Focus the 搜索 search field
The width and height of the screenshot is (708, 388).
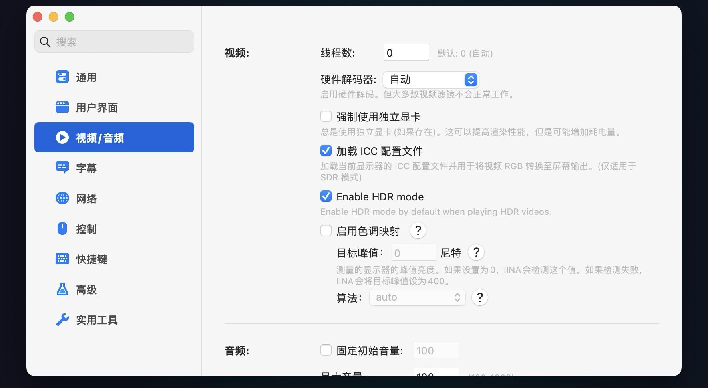[114, 42]
